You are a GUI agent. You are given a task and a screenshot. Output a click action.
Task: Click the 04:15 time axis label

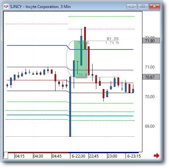coord(20,156)
